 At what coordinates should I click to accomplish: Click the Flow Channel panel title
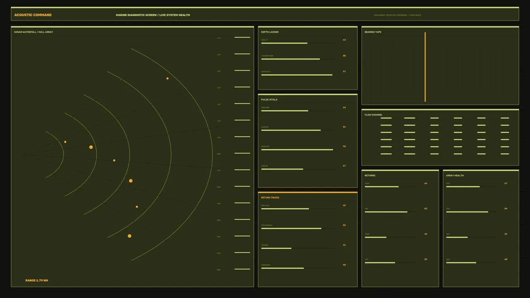373,115
